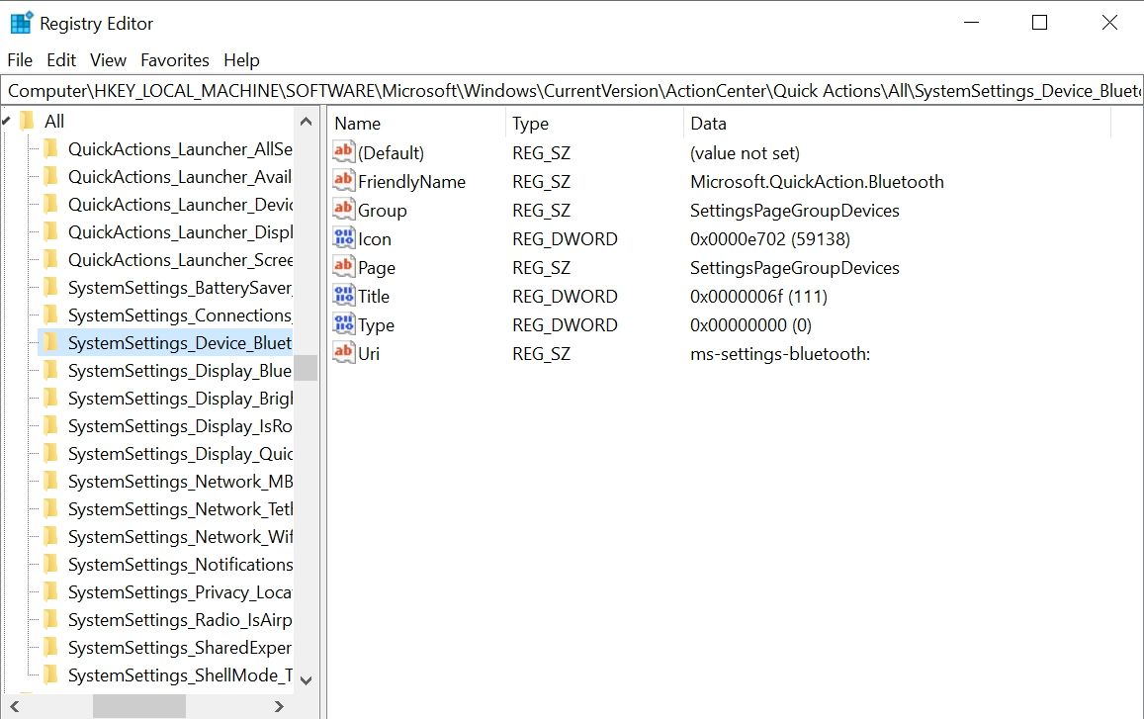Click the tree horizontal scrollbar thumb
The width and height of the screenshot is (1144, 719).
pyautogui.click(x=139, y=706)
